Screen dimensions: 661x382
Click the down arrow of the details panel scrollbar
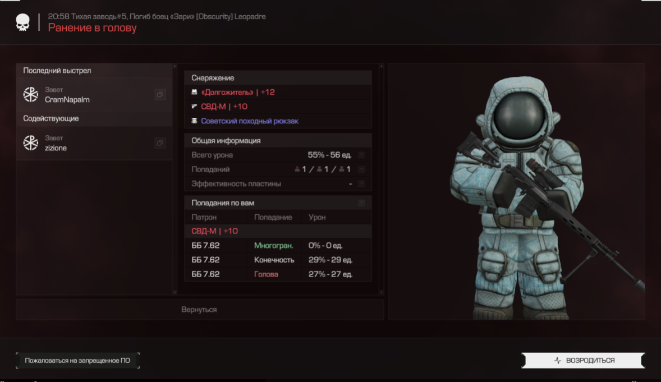click(381, 292)
